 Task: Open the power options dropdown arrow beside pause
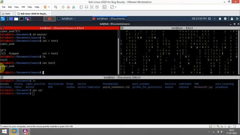(x=49, y=7)
